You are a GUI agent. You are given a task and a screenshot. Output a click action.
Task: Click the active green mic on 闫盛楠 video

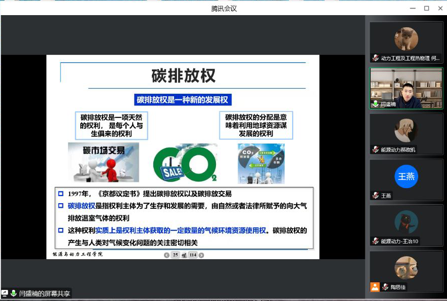[x=375, y=104]
